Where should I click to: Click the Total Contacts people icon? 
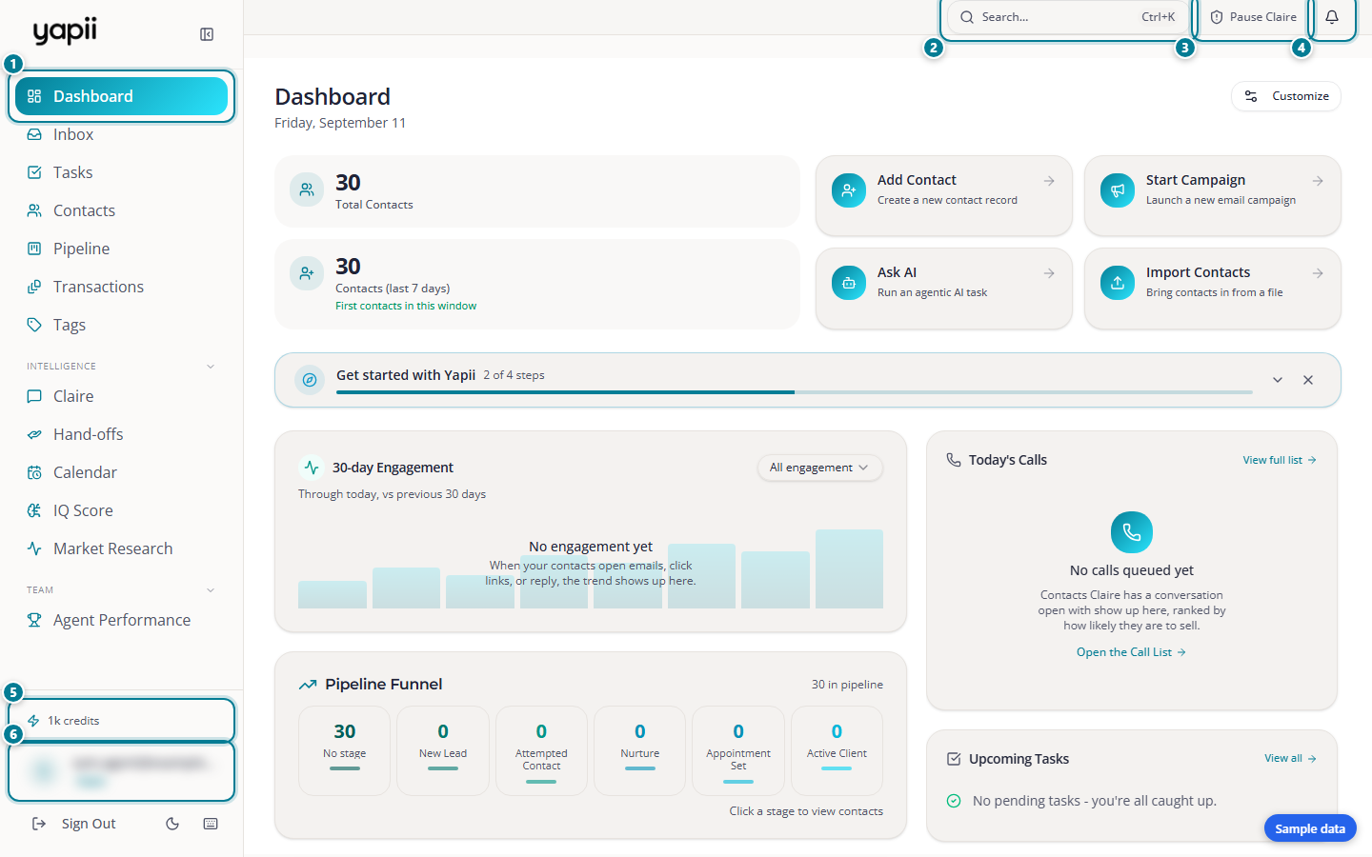tap(307, 189)
